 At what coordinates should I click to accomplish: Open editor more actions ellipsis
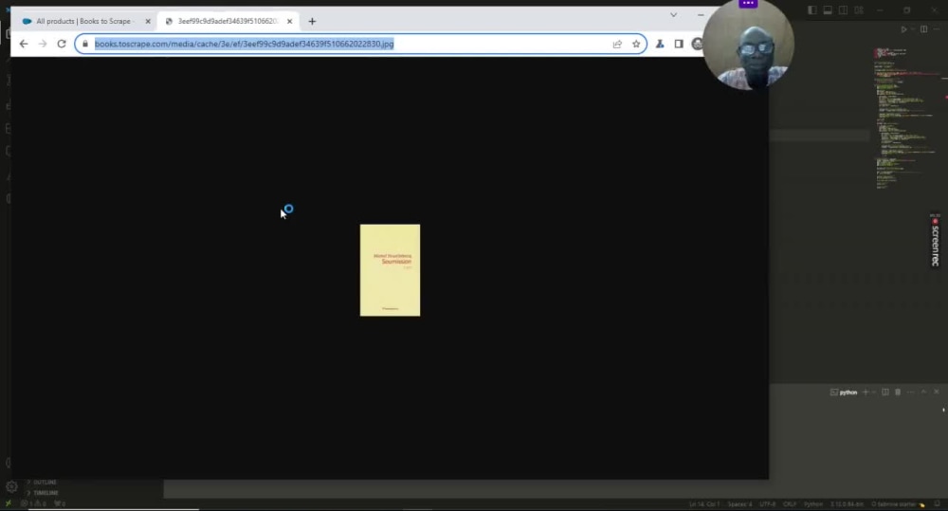tap(937, 29)
